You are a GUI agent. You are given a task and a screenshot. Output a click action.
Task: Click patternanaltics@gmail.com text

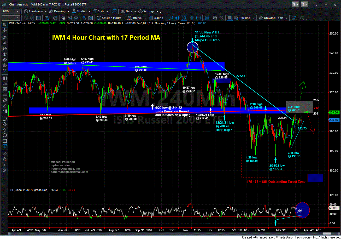pyautogui.click(x=69, y=172)
